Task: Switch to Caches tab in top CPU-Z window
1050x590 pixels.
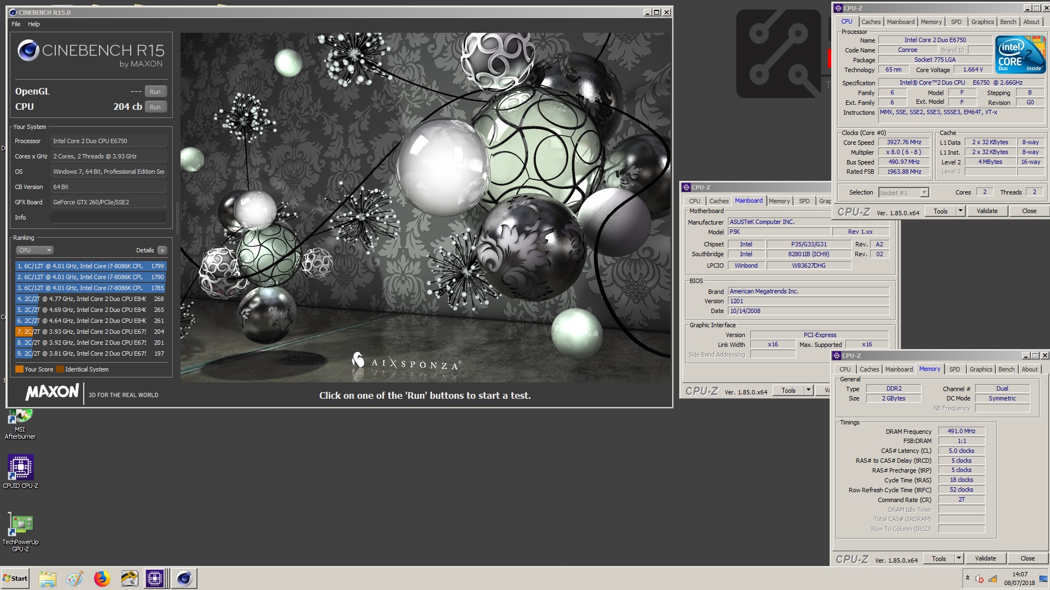Action: pos(871,22)
